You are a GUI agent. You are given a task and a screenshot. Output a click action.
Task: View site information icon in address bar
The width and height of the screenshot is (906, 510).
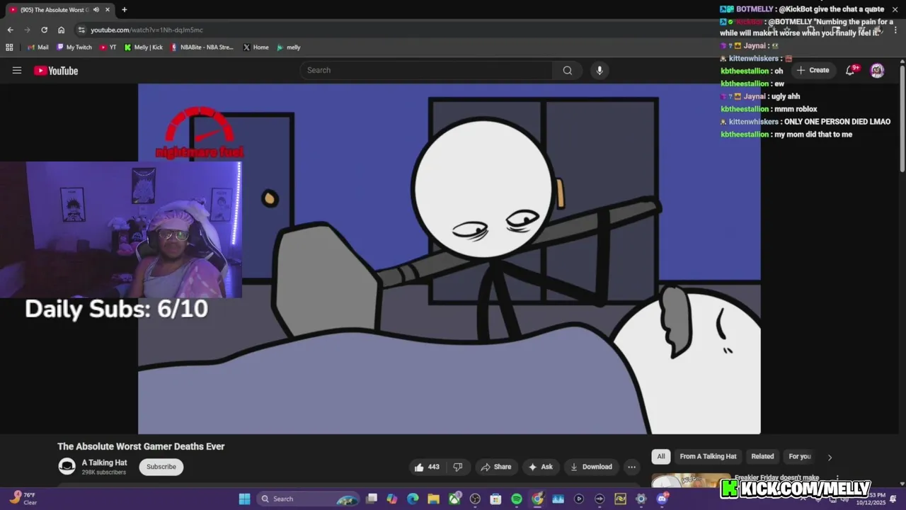pos(81,30)
